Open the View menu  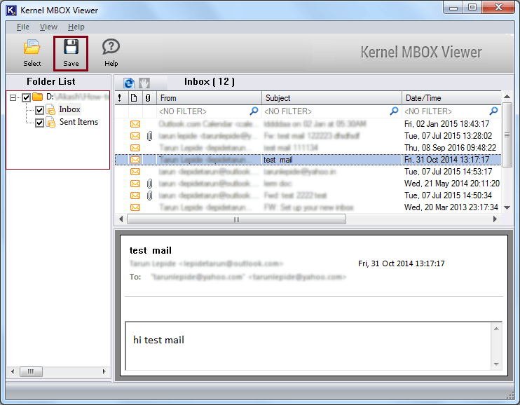coord(48,27)
